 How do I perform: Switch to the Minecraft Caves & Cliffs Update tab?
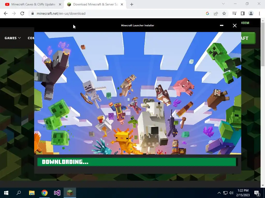tap(33, 4)
